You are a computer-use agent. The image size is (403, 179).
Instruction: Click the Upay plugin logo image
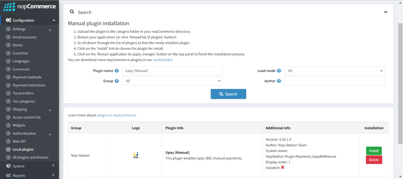(x=136, y=155)
